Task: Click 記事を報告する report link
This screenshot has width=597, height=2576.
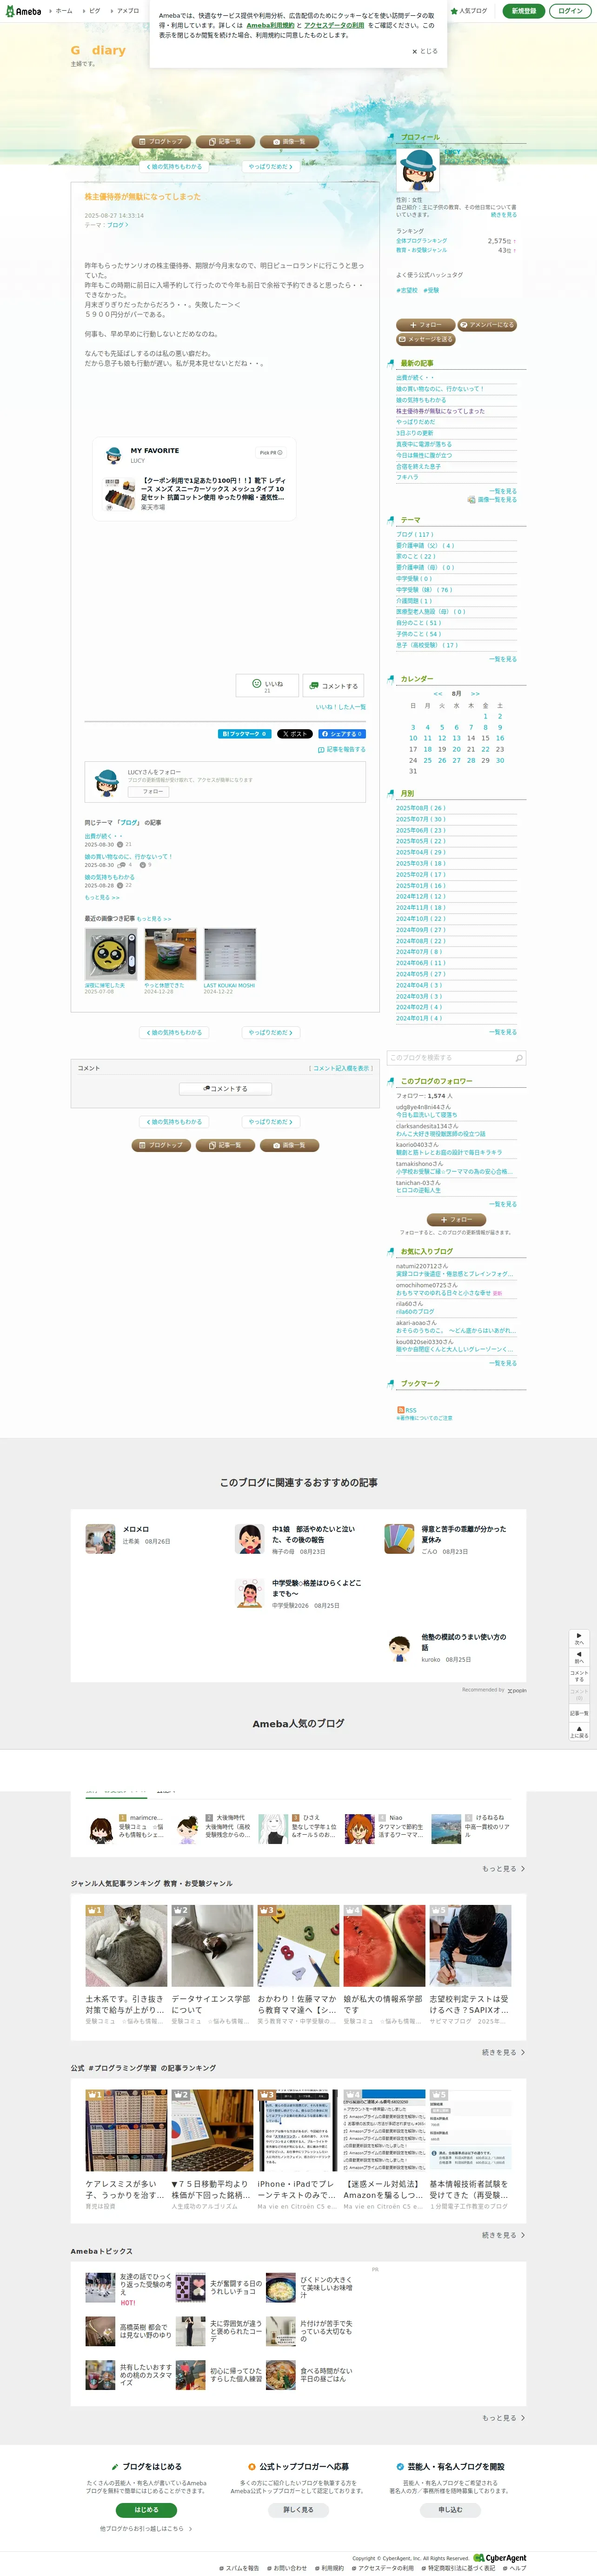Action: 342,749
